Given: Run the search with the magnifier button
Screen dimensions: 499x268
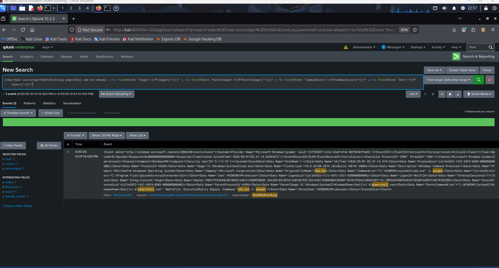Looking at the screenshot, I should tap(478, 80).
